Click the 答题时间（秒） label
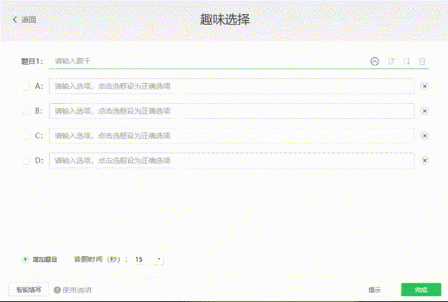 coord(101,260)
